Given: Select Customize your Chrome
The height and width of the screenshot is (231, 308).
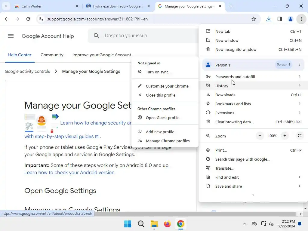Looking at the screenshot, I should (165, 86).
